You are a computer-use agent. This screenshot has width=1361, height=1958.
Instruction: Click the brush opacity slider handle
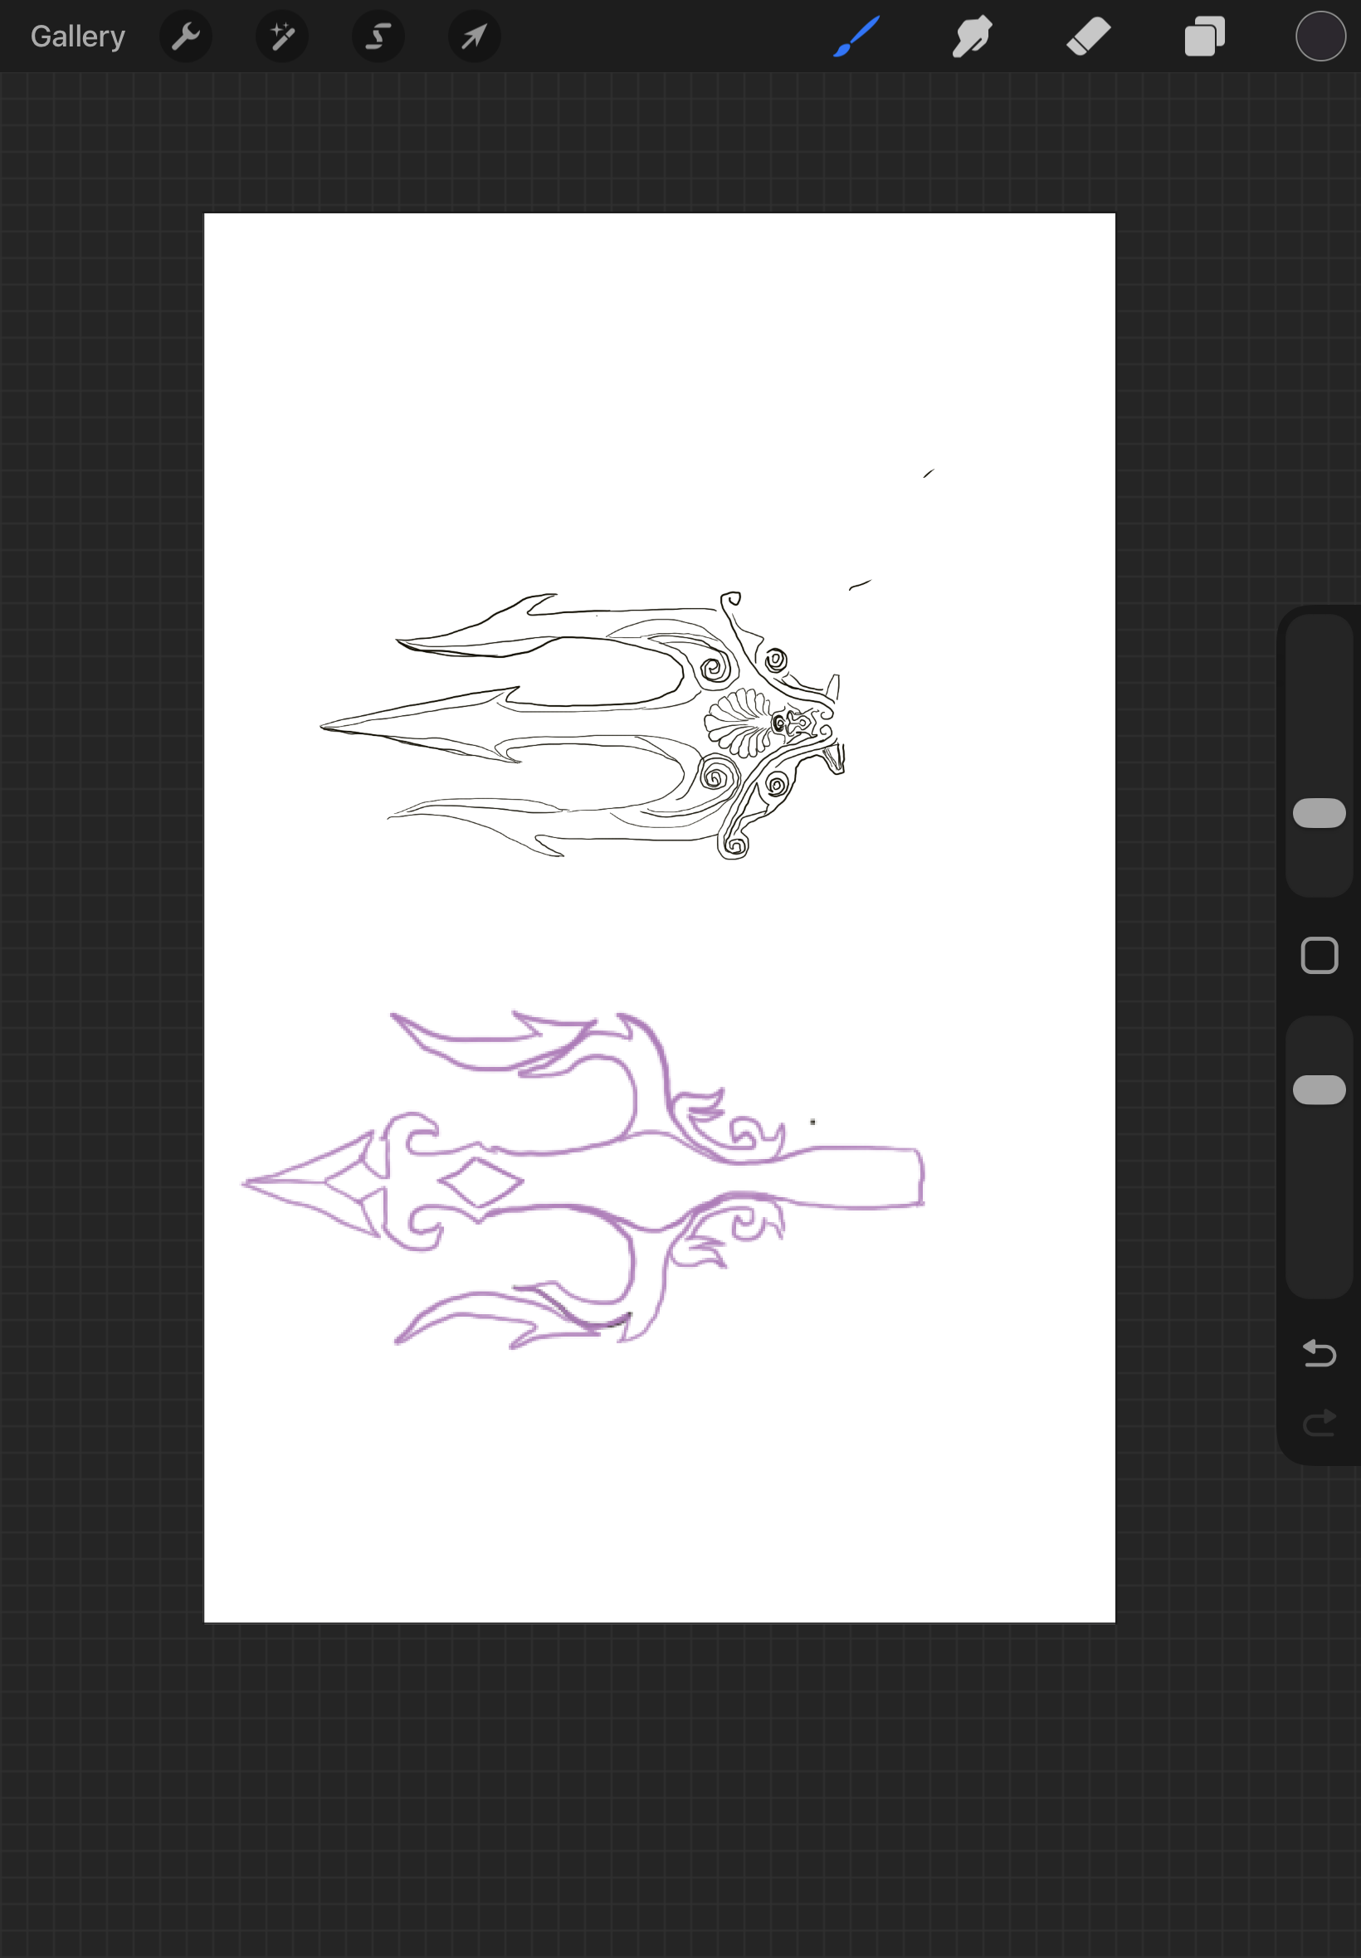pyautogui.click(x=1319, y=1089)
